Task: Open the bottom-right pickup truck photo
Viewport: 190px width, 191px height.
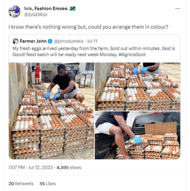Action: point(137,135)
